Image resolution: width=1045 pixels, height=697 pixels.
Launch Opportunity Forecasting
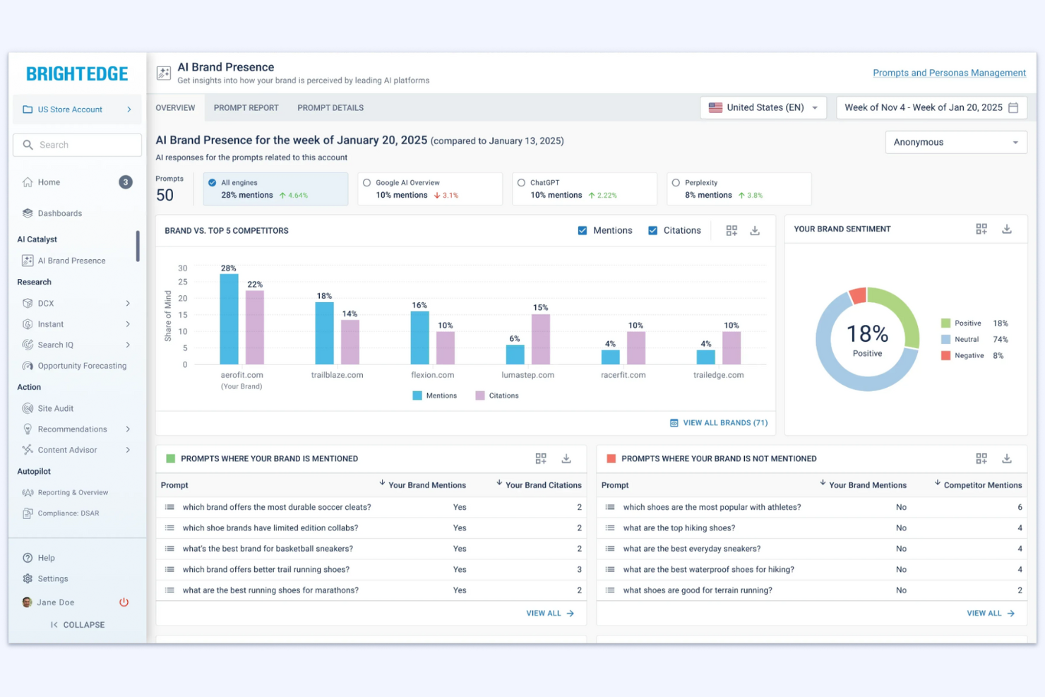click(x=81, y=365)
